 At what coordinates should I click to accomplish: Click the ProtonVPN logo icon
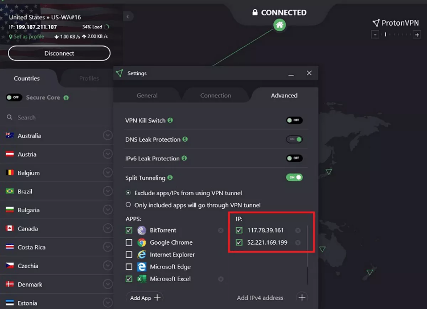376,23
